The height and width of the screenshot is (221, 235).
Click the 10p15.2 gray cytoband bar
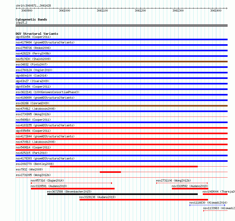pyautogui.click(x=121, y=26)
